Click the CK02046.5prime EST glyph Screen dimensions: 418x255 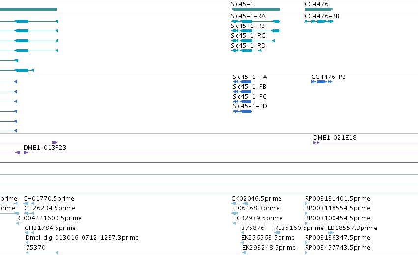(239, 204)
